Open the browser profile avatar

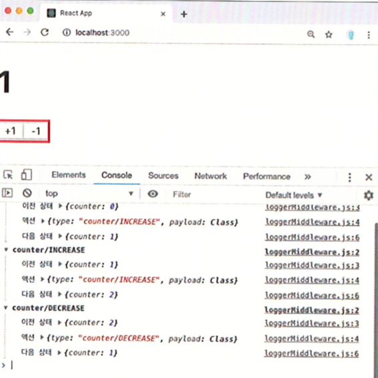point(351,35)
